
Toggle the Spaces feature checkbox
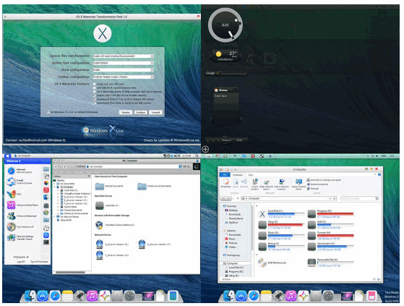94,95
